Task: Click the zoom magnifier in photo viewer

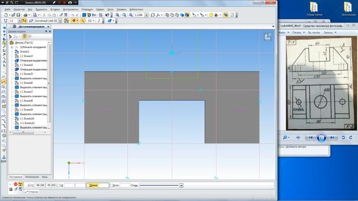Action: click(x=285, y=137)
